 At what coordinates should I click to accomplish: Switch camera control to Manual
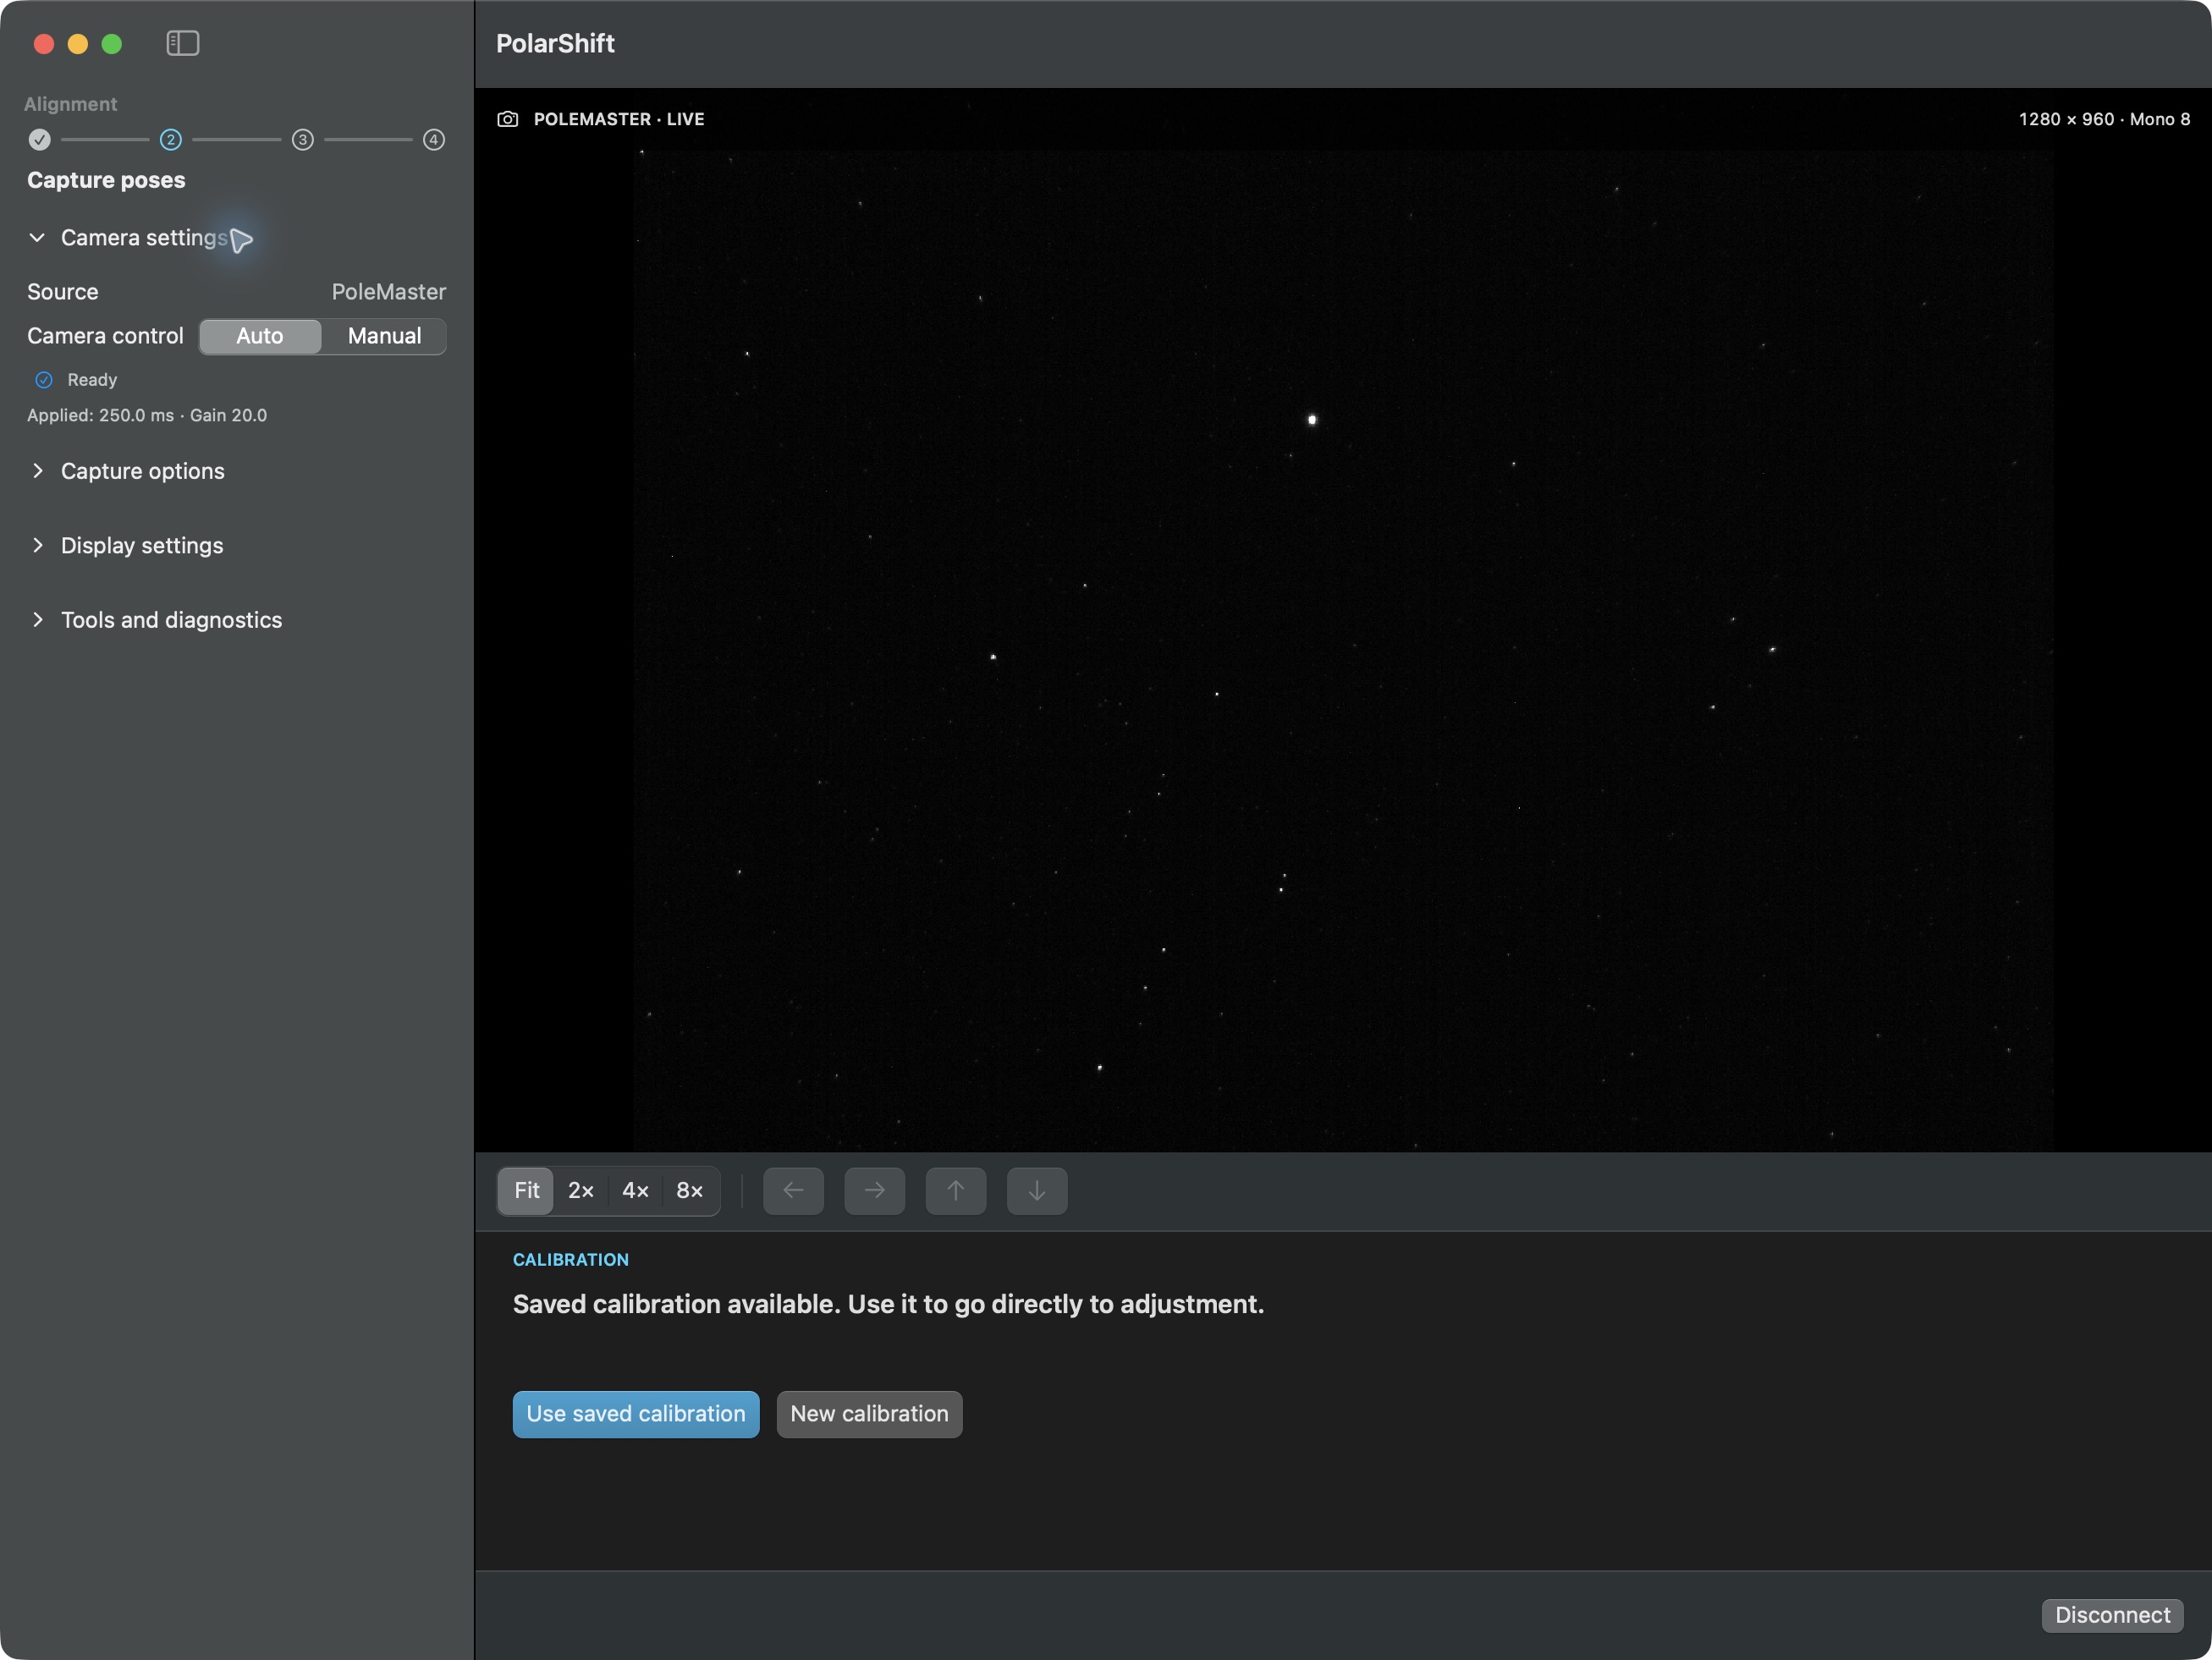(x=384, y=336)
